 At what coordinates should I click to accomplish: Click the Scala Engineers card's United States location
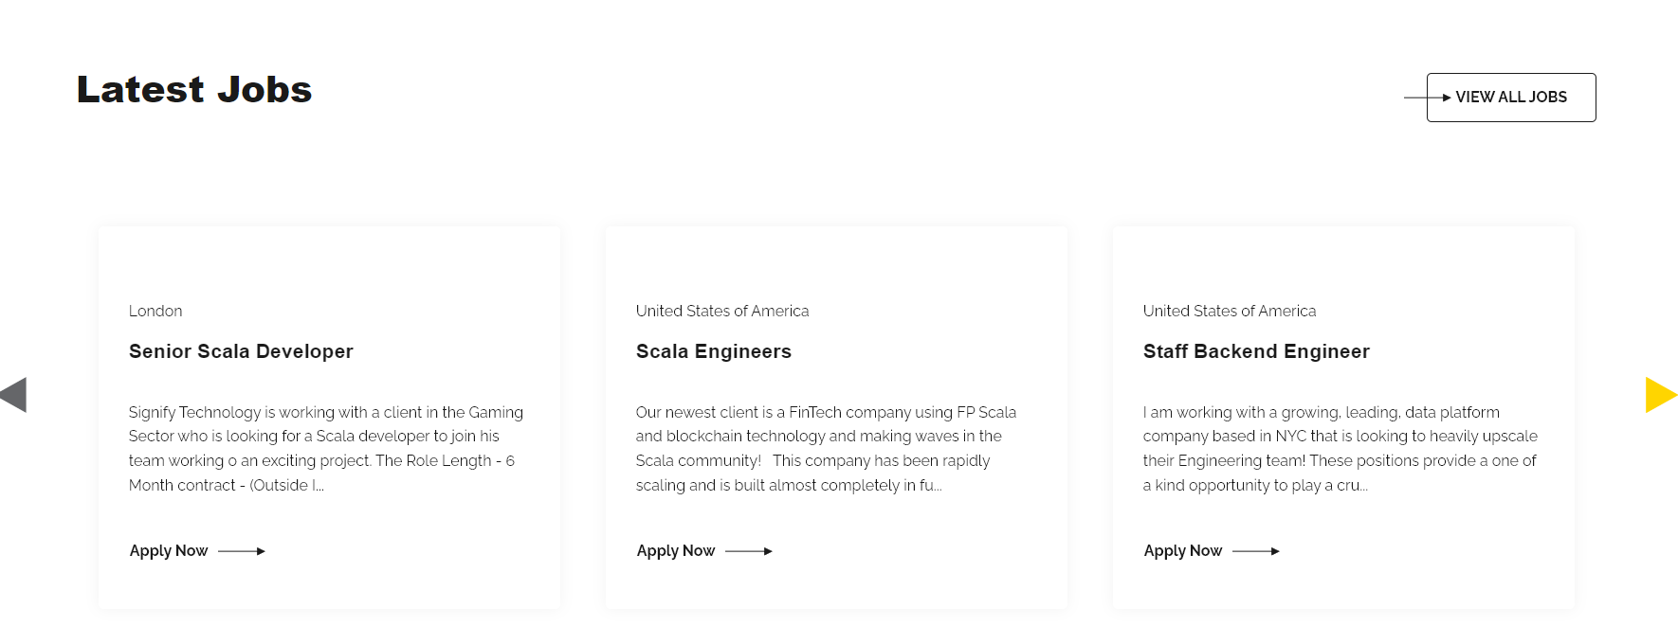pos(722,312)
